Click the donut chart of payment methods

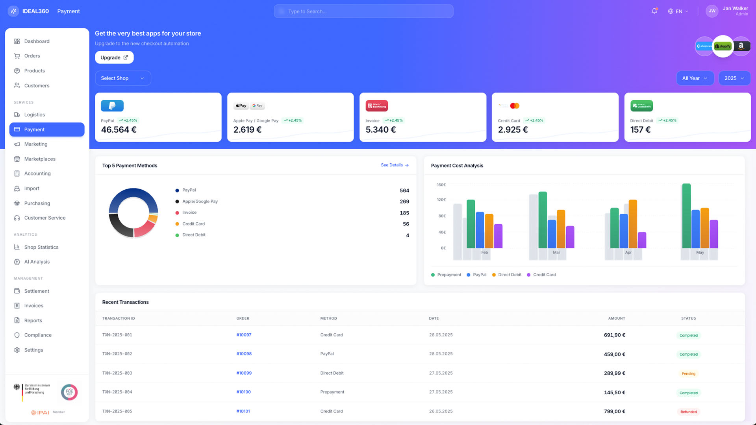coord(133,213)
